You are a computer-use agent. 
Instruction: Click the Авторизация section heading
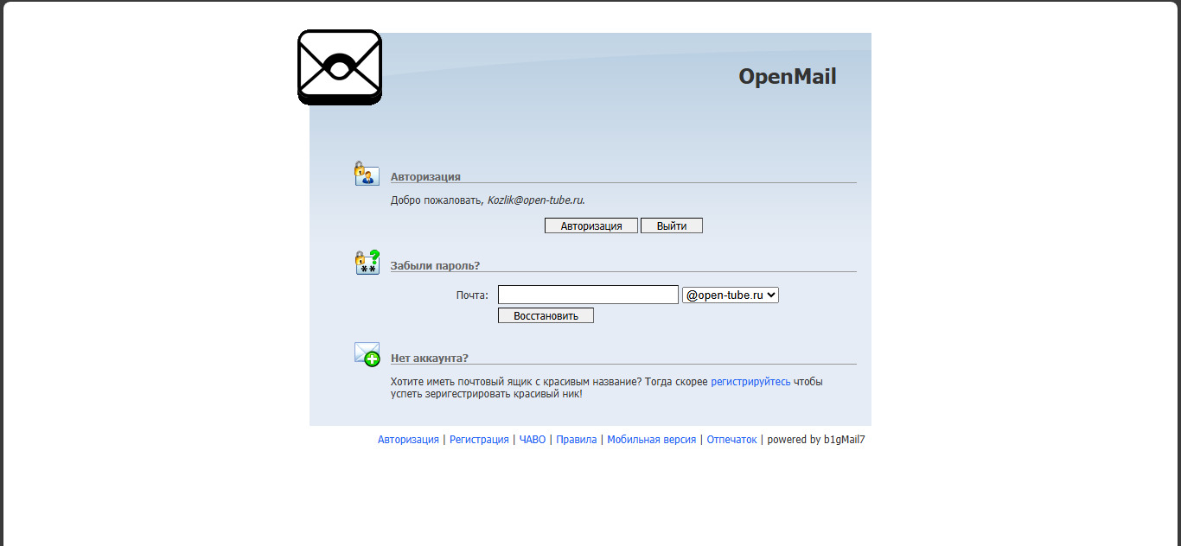coord(425,176)
